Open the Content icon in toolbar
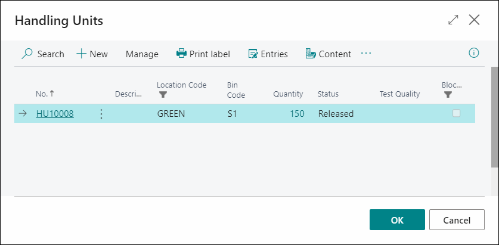Image resolution: width=499 pixels, height=245 pixels. click(x=311, y=54)
